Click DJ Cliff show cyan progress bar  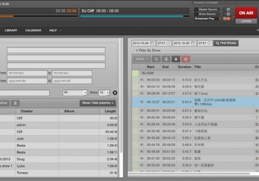pyautogui.click(x=134, y=16)
